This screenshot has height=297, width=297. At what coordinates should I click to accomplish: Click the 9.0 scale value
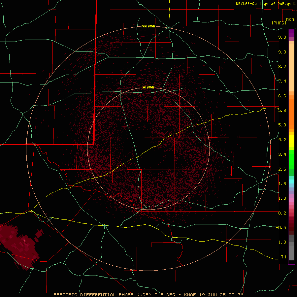(282, 52)
